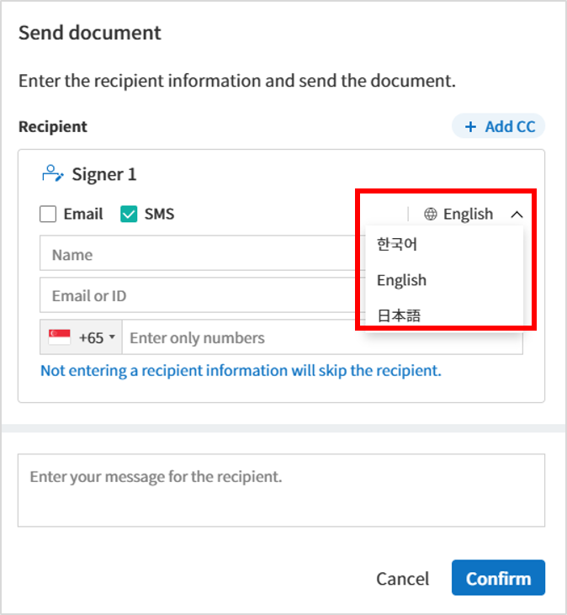Click the small arrow beside +65
The width and height of the screenshot is (567, 615).
point(112,337)
